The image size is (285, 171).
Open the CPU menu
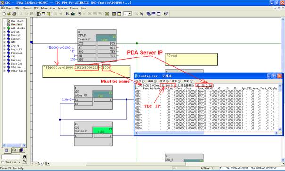(36, 8)
